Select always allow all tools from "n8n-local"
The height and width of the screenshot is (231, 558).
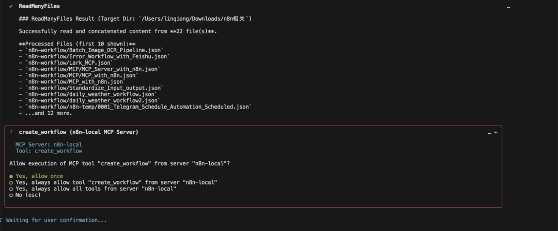point(93,189)
